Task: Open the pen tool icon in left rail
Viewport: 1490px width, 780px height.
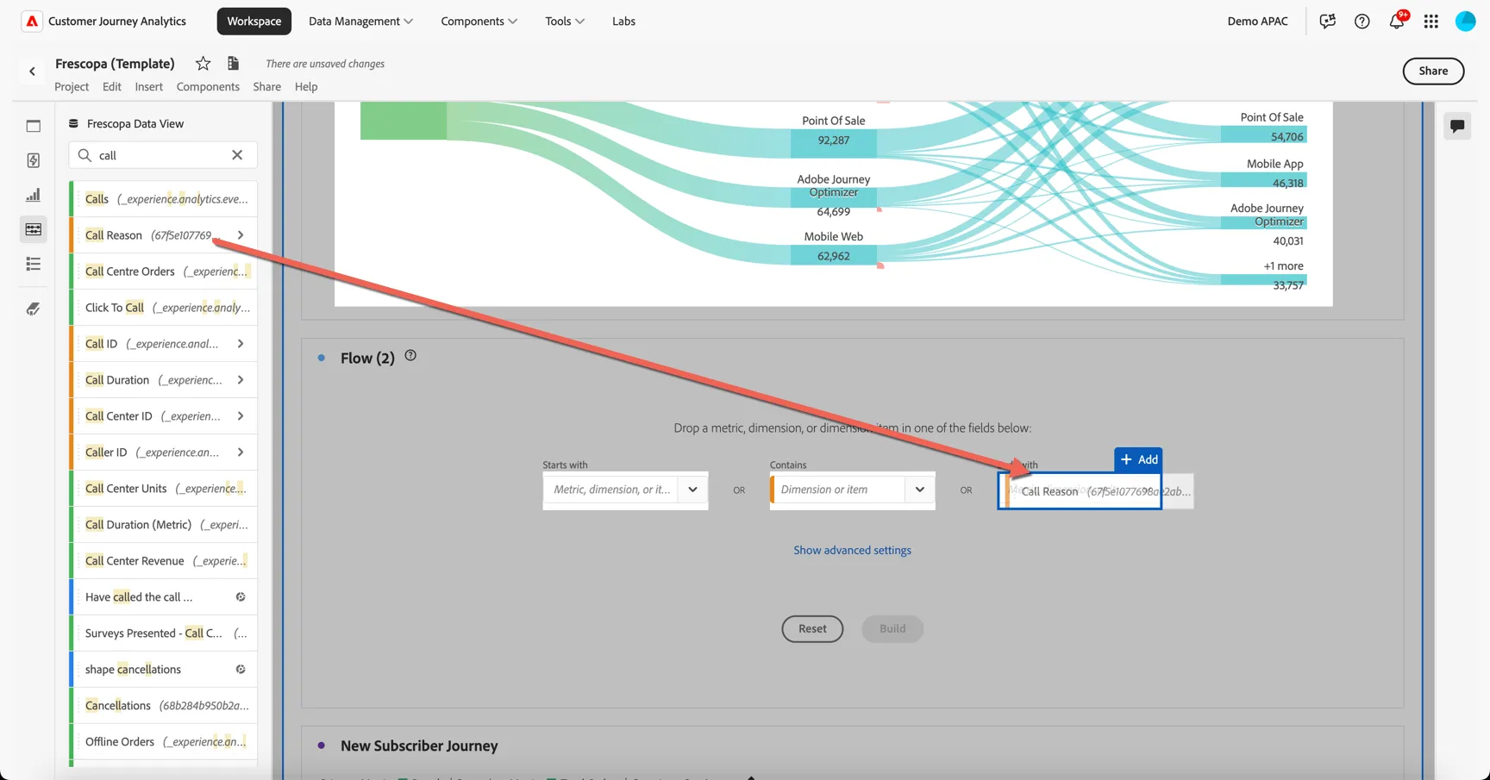Action: pyautogui.click(x=34, y=309)
